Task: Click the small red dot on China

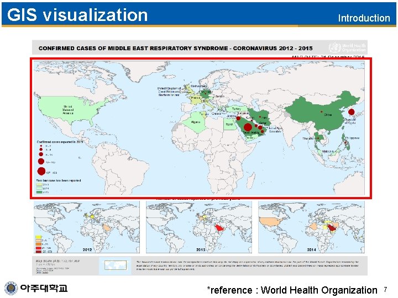Action: click(322, 111)
